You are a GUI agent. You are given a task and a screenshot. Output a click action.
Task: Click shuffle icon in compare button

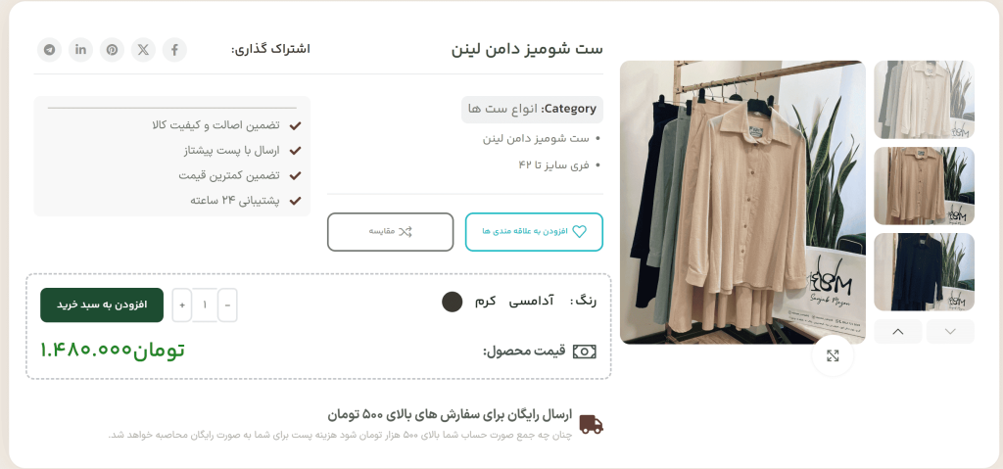(405, 232)
